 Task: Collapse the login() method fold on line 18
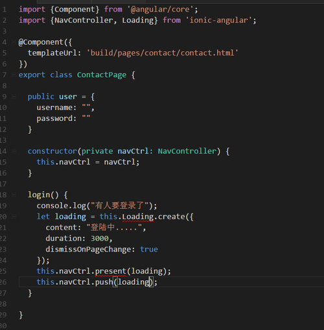(x=14, y=195)
